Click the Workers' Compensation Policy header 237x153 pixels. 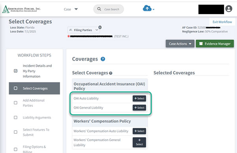point(102,121)
